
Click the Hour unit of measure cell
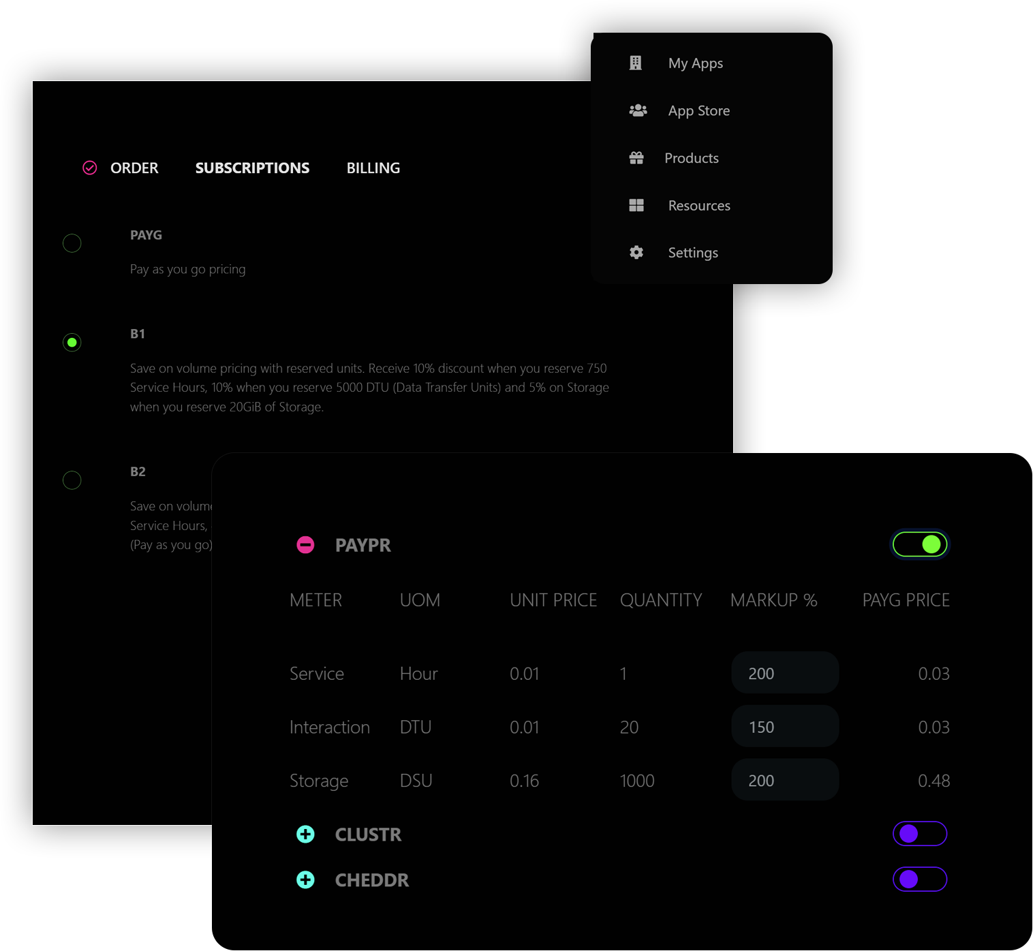418,674
